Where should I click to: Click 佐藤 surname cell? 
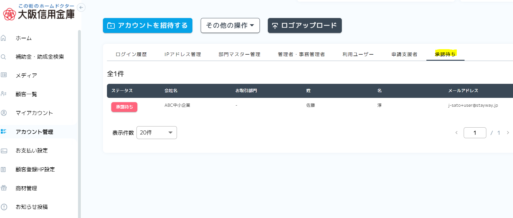pos(311,105)
